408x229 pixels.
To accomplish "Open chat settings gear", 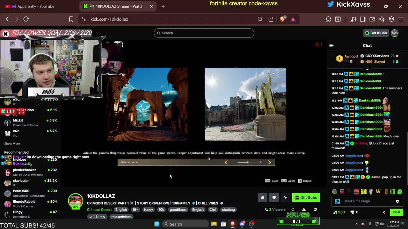I will [384, 212].
